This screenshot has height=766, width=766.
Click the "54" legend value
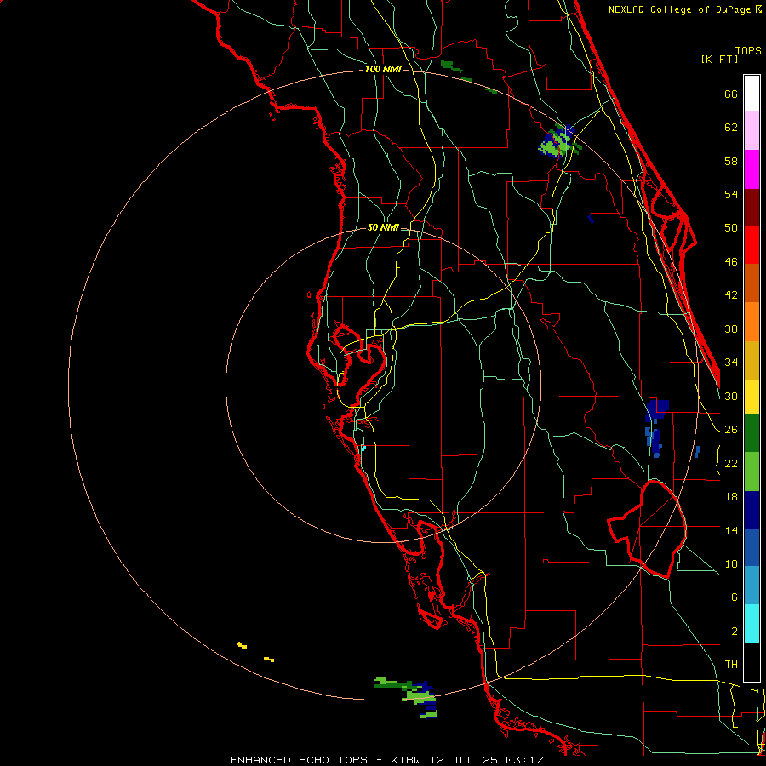pos(731,194)
